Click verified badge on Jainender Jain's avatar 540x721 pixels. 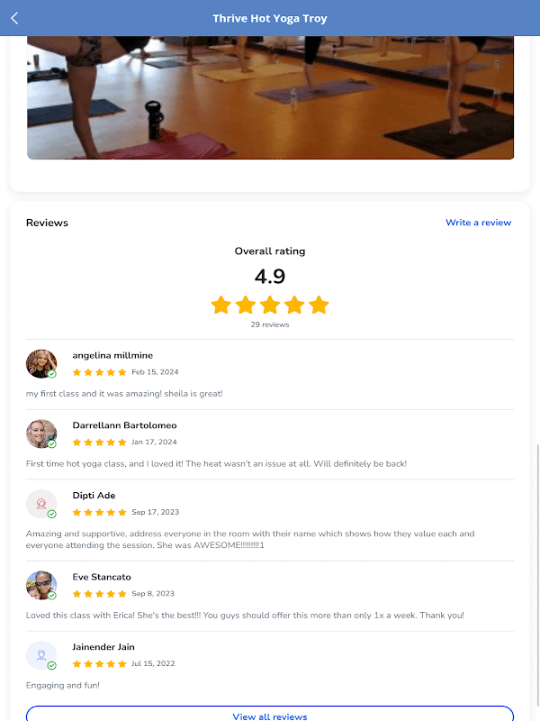coord(52,665)
